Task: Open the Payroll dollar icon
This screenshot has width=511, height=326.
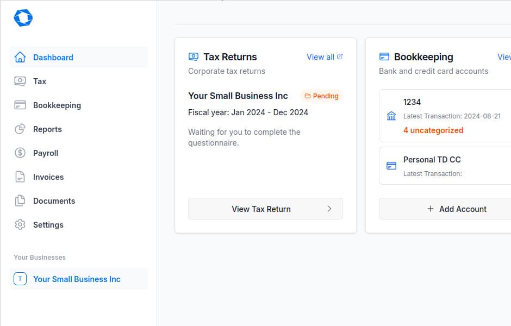Action: (20, 153)
